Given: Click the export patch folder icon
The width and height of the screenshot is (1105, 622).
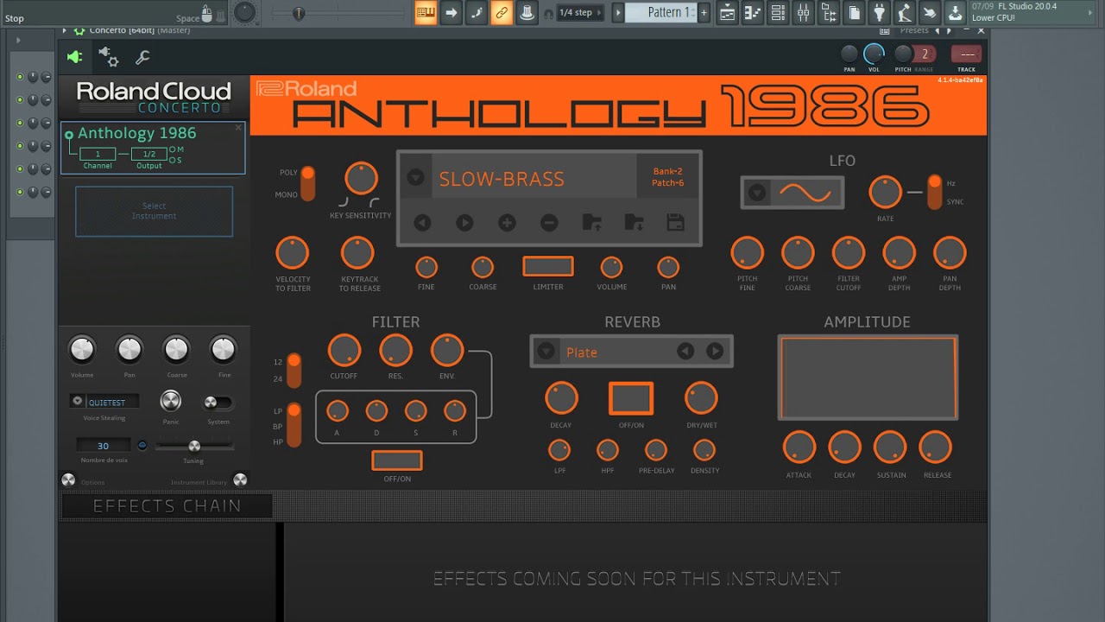Looking at the screenshot, I should 634,223.
